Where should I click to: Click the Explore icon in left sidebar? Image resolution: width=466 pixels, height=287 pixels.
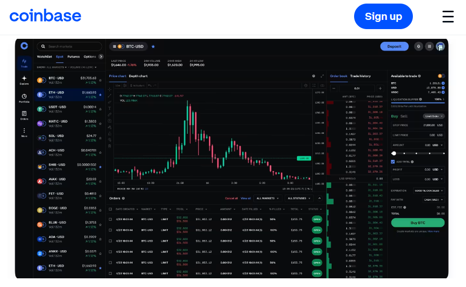(x=24, y=80)
